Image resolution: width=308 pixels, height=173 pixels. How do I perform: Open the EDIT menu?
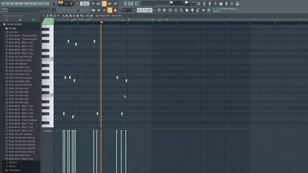[8, 3]
